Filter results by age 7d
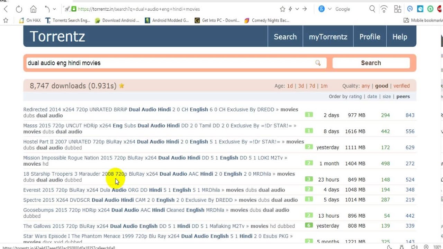Viewport: 443px width, 249px height. point(312,86)
